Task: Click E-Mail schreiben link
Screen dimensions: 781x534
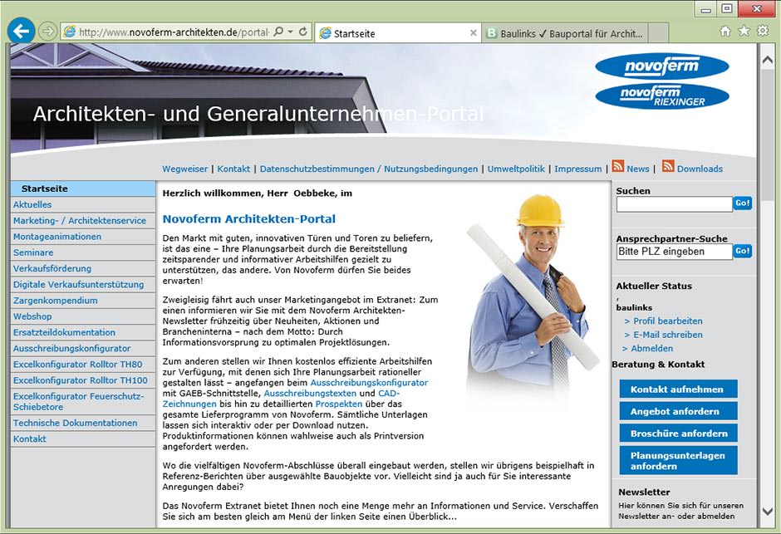Action: 667,335
